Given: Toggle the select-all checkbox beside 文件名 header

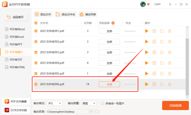Looking at the screenshot, I should click(x=36, y=23).
